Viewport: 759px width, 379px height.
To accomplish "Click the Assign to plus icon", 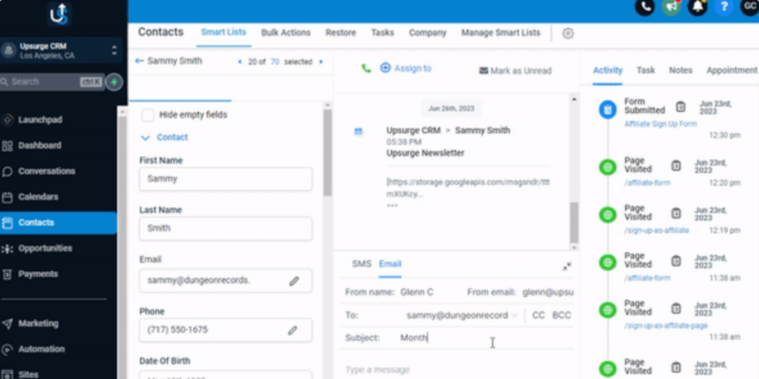I will pos(385,68).
